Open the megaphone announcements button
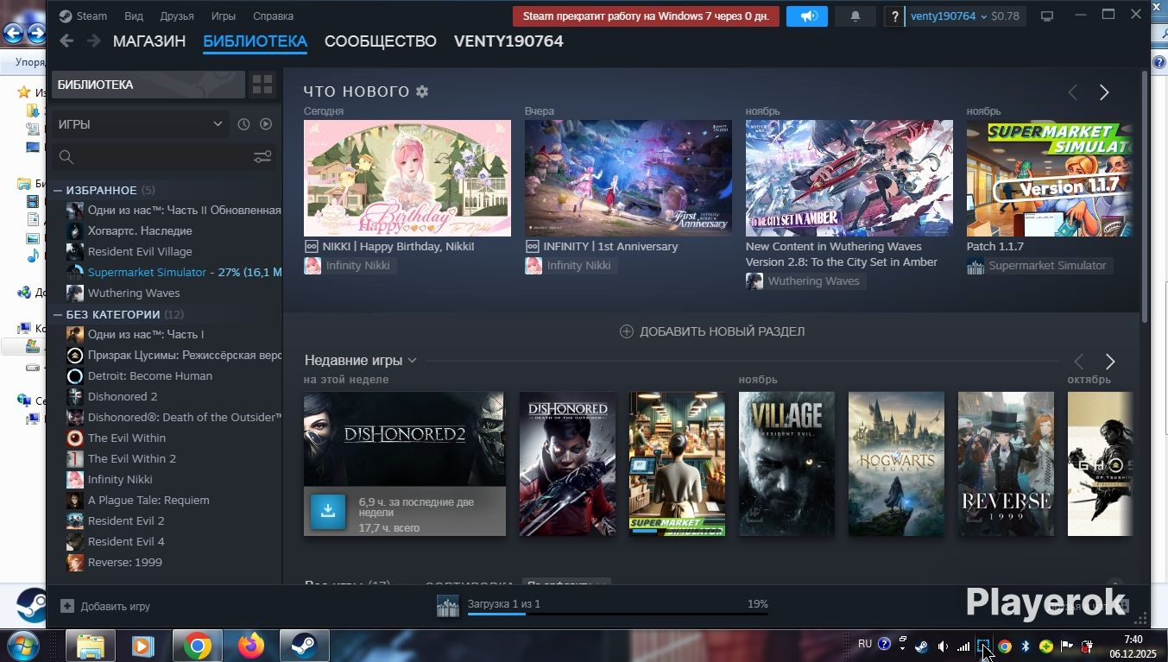This screenshot has height=662, width=1168. click(x=807, y=16)
